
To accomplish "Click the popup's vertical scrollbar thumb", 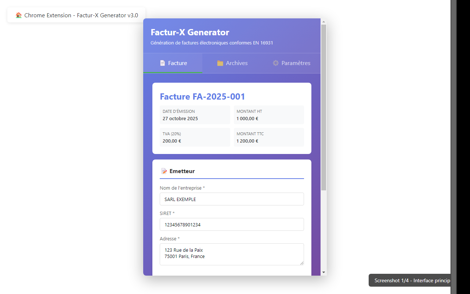I will 323,107.
